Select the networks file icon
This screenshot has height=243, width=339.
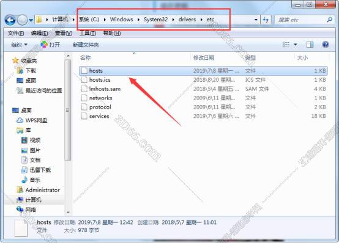(84, 98)
